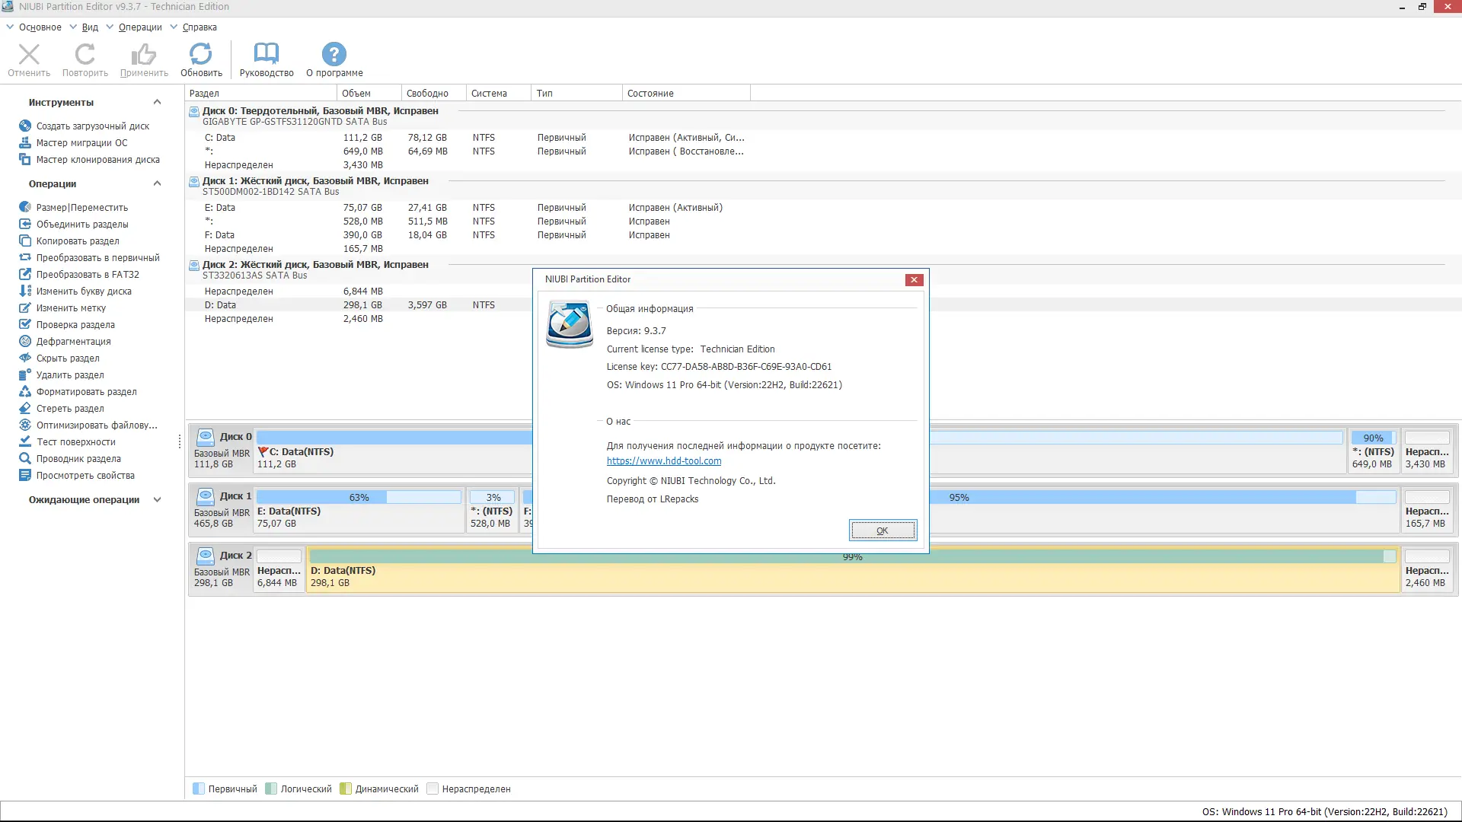Screen dimensions: 1462x822
Task: Open Проводник раздела
Action: click(78, 459)
